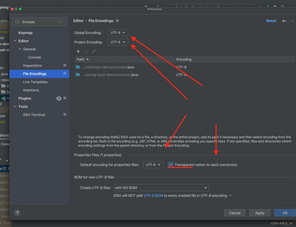Screen dimensions: 296x227
Task: Collapse the Tools tree section
Action: click(15, 106)
